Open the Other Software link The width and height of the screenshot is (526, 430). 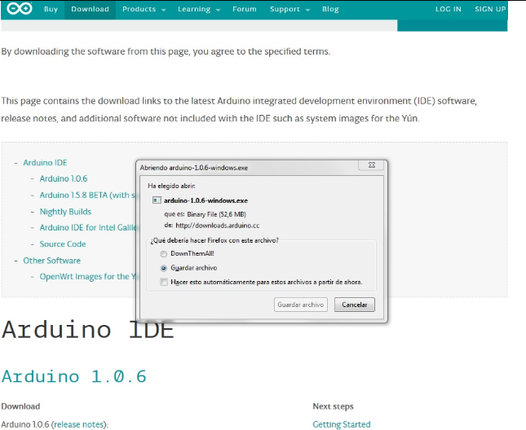coord(51,261)
